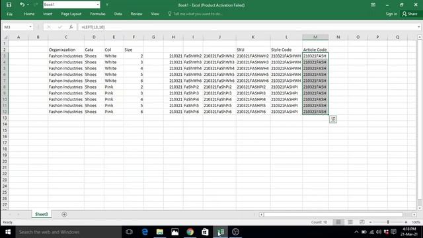Switch to the Home ribbon tab

[29, 14]
